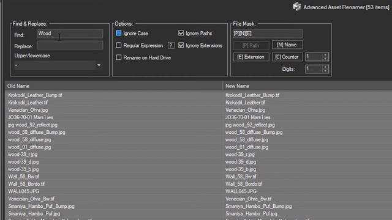Select Wall_58_Bordo.tif in Old Name column

point(26,184)
